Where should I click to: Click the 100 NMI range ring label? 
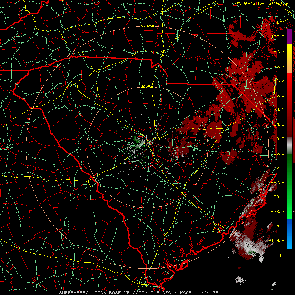147,26
